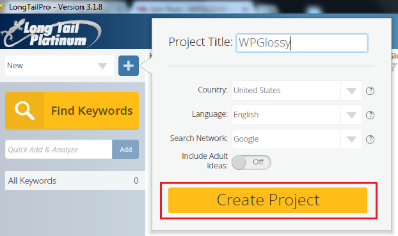
Task: Open the New project selector dropdown
Action: (x=60, y=66)
